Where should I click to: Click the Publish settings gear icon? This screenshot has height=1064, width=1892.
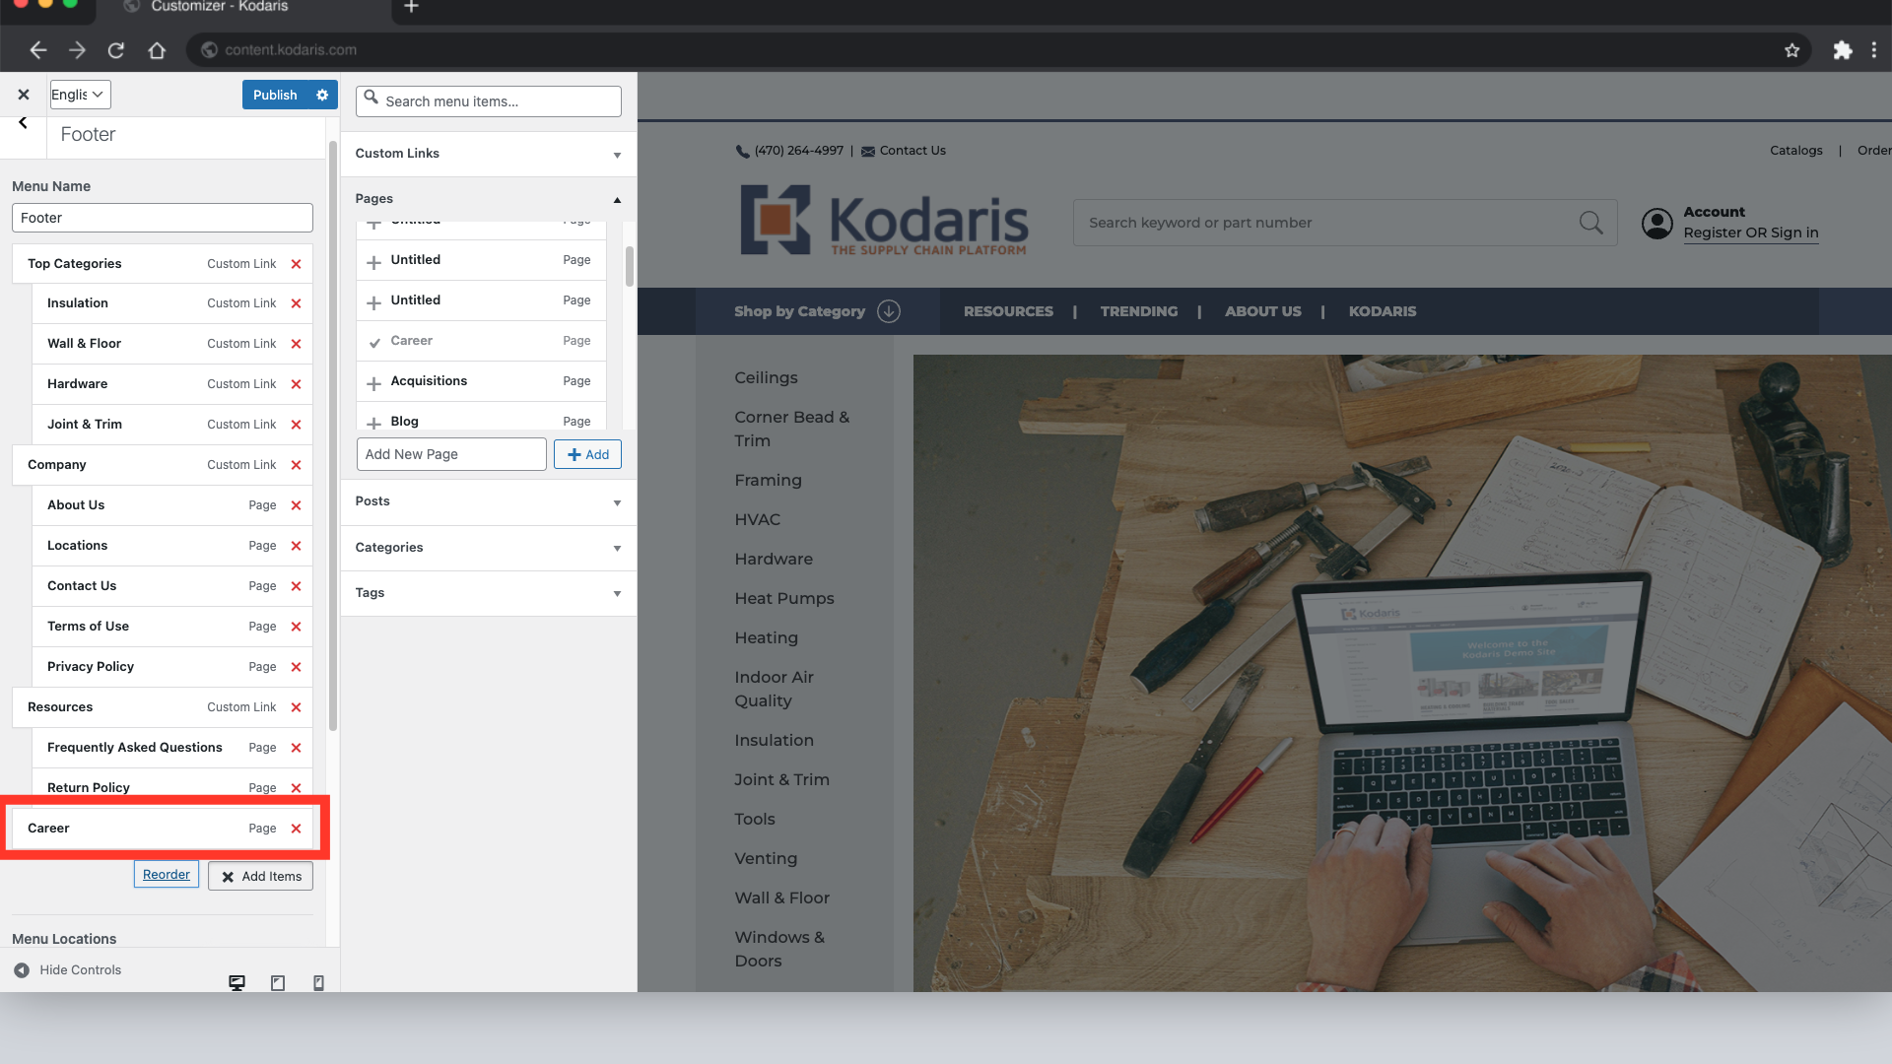322,95
